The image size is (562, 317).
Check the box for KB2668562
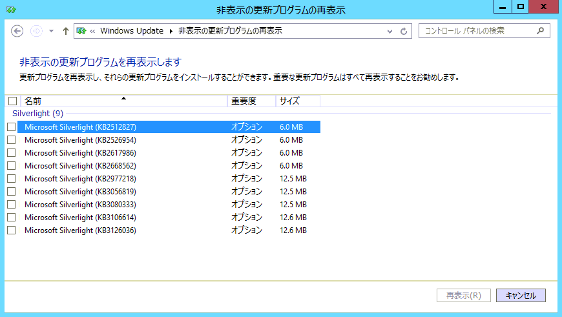(12, 165)
